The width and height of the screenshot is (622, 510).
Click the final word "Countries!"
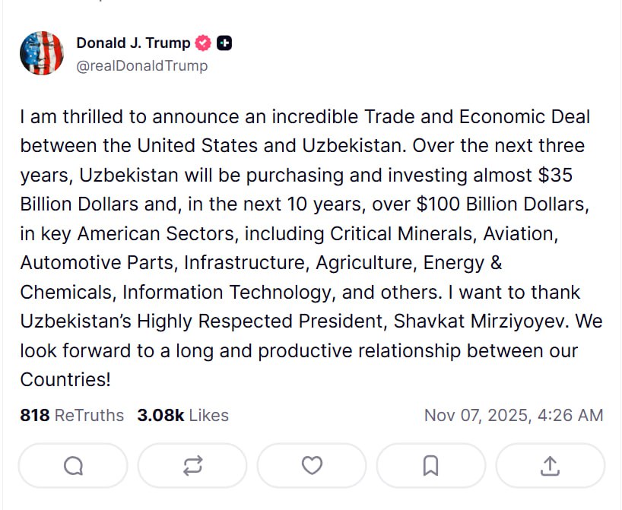(65, 379)
